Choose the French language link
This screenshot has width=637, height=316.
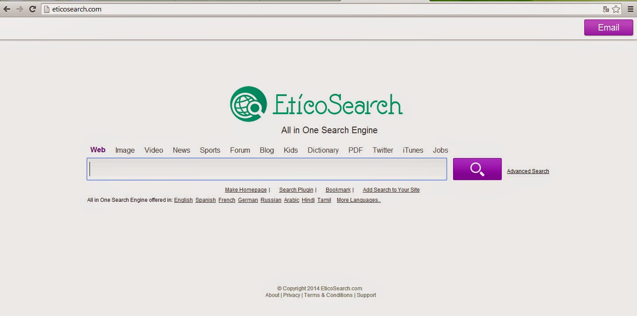[227, 200]
